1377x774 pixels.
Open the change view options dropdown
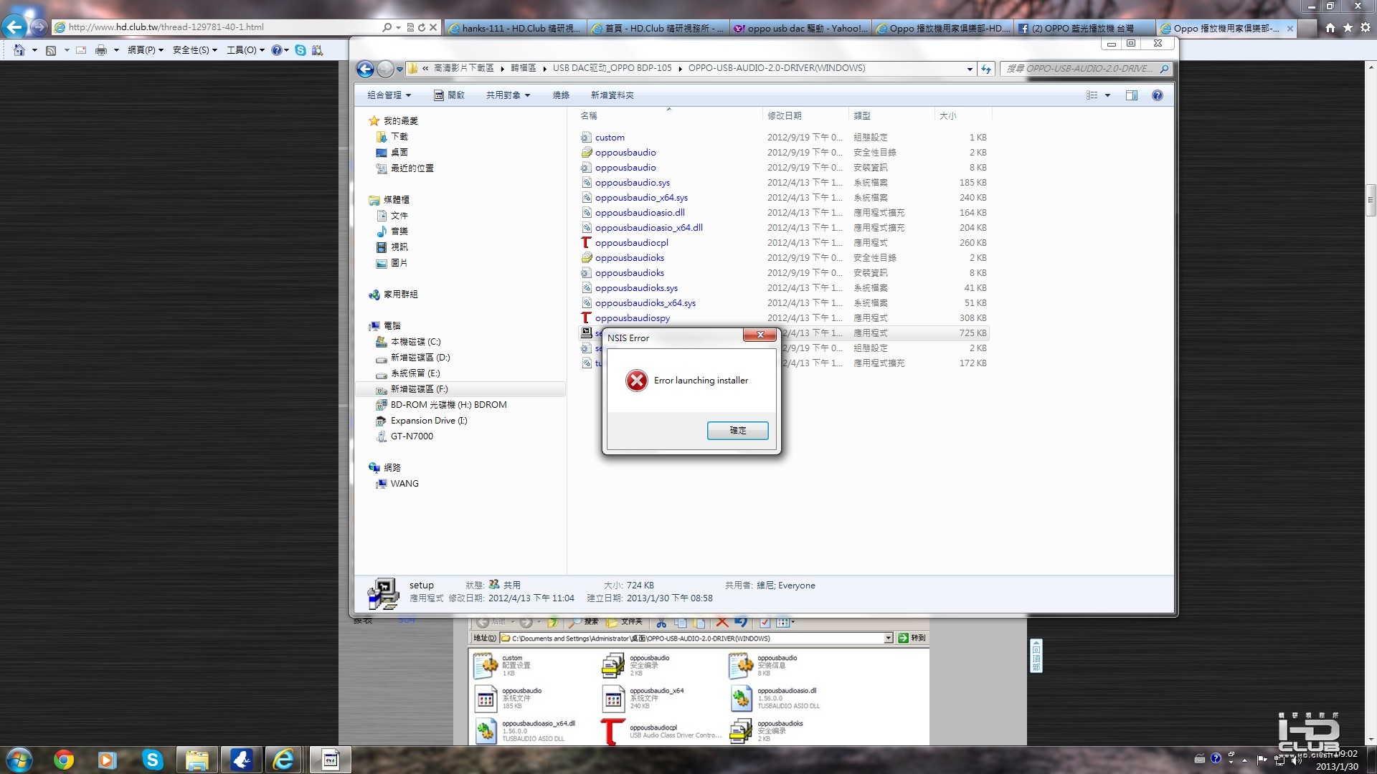pos(1107,95)
